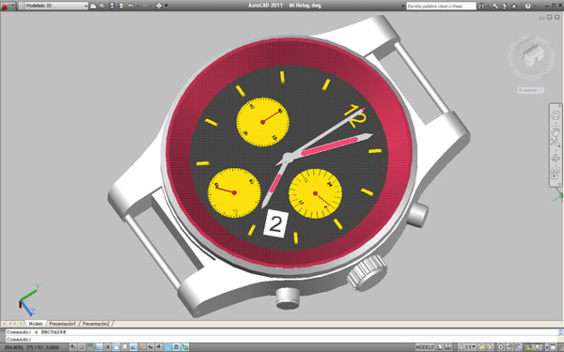Toggle polar tracking in status bar
Viewport: 564px width, 352px height.
coord(107,347)
